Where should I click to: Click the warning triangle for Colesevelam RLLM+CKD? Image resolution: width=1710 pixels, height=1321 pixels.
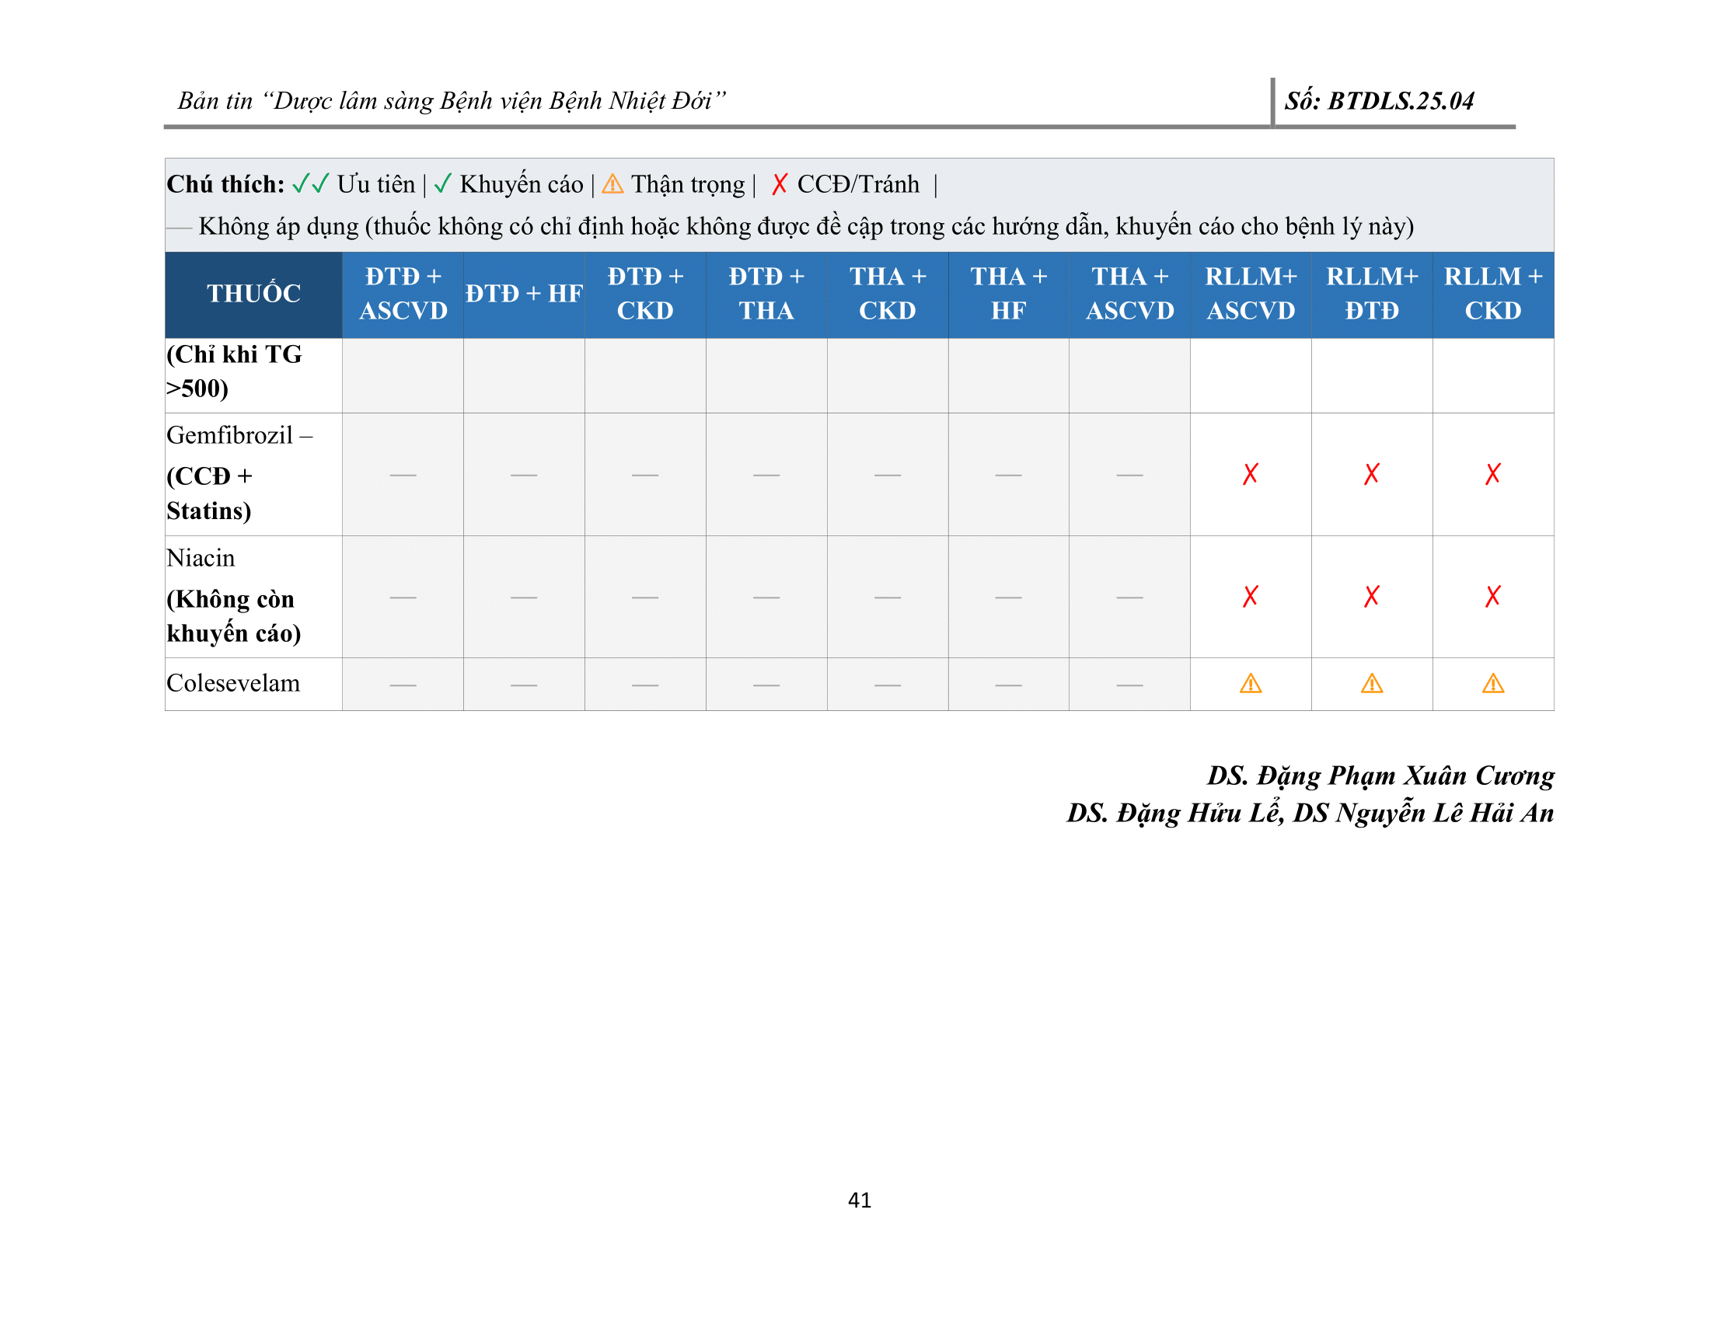(x=1492, y=684)
